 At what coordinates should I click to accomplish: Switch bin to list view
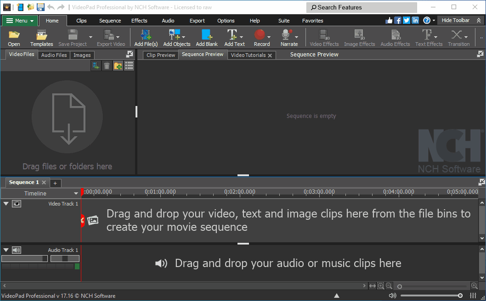[x=129, y=66]
